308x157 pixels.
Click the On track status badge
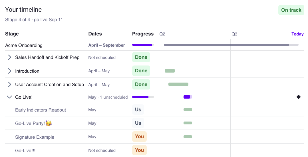[x=291, y=10]
